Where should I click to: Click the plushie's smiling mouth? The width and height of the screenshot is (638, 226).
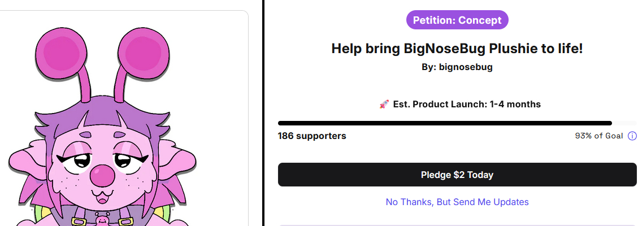pos(102,198)
